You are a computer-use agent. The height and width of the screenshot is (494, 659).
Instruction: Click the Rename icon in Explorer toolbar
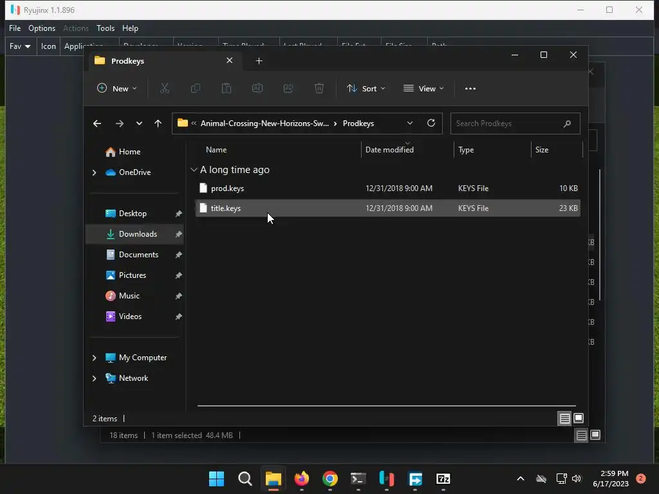click(257, 88)
